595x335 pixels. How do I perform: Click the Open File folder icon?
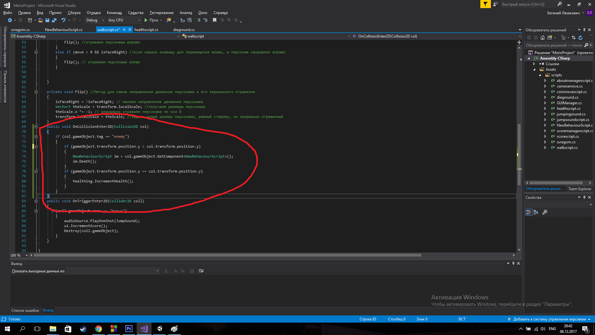[x=41, y=20]
